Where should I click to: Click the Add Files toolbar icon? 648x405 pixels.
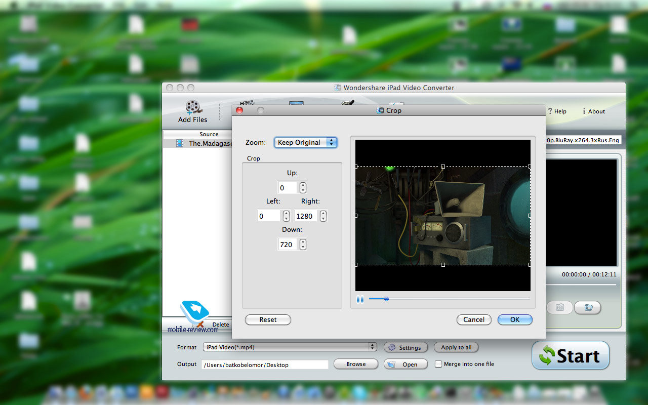pos(192,112)
